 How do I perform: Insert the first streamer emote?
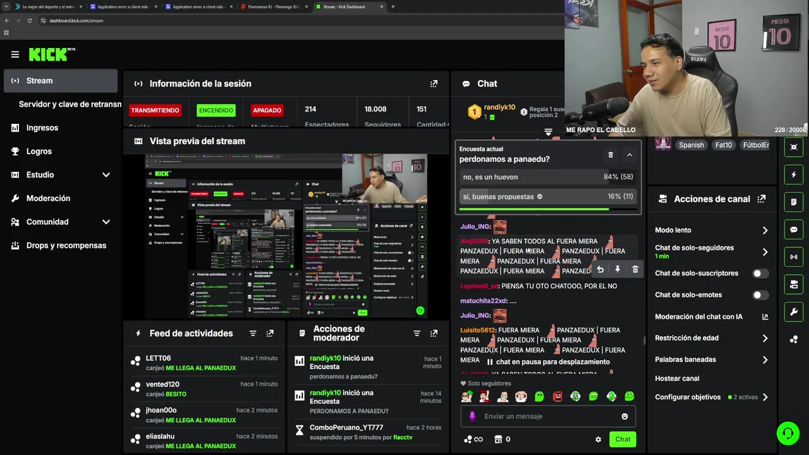[466, 397]
